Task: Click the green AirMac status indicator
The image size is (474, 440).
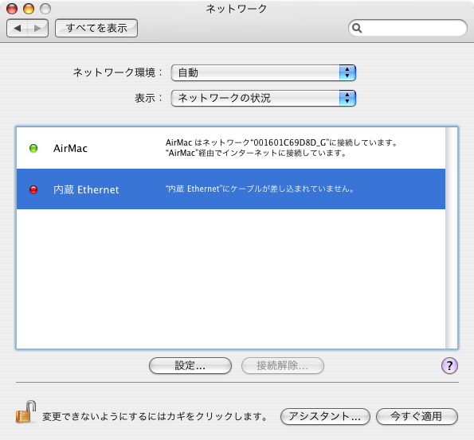Action: tap(33, 148)
